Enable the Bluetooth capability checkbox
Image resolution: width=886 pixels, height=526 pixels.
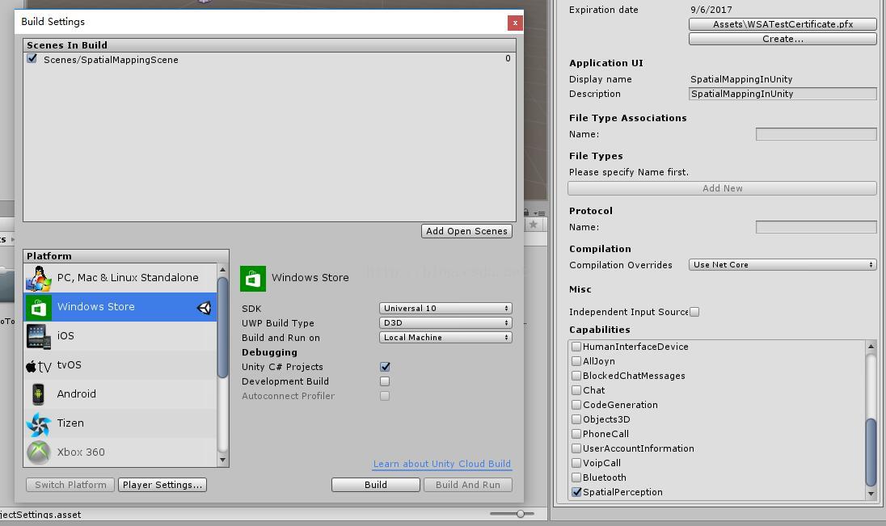coord(576,478)
